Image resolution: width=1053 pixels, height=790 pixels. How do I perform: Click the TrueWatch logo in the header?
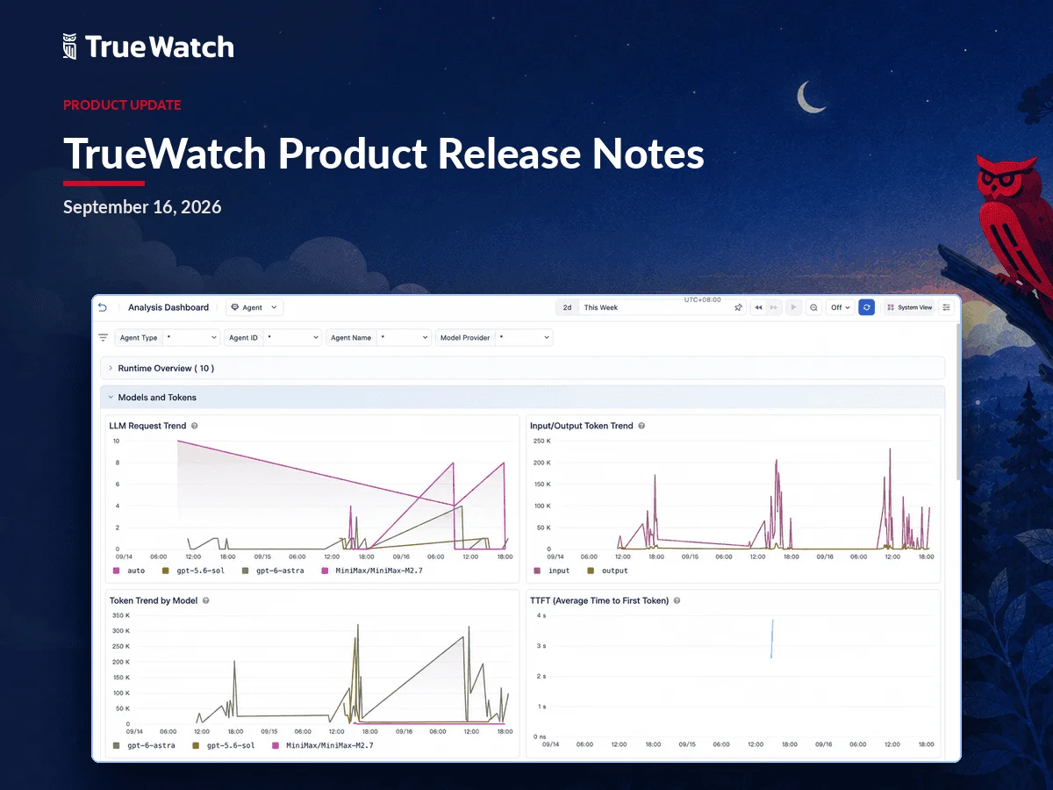coord(148,47)
